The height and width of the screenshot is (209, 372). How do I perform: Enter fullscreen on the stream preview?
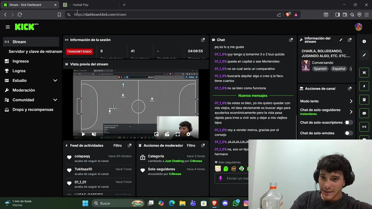(178, 134)
